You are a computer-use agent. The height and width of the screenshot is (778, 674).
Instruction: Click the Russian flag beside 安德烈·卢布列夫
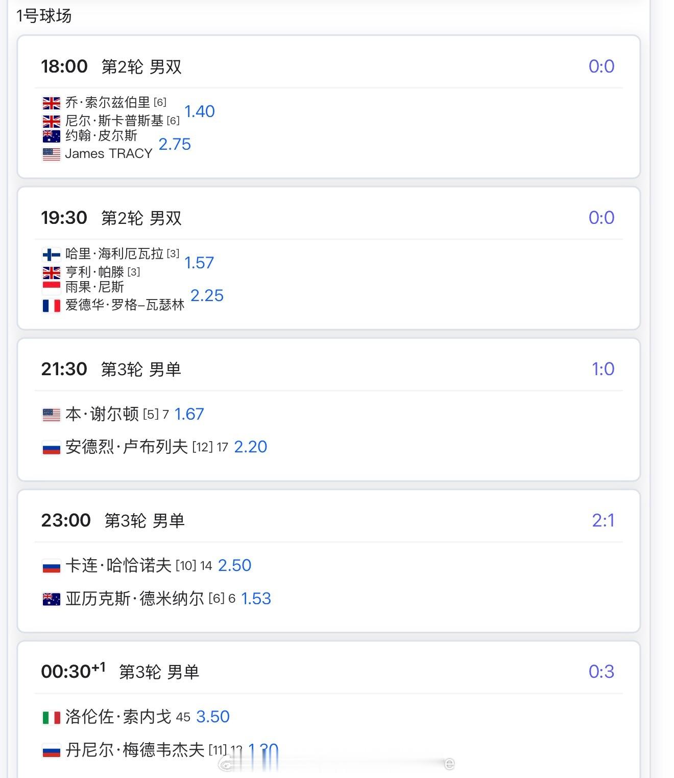51,448
